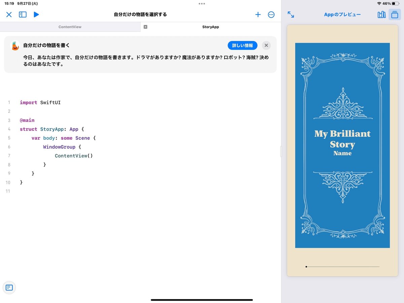Click the Wi-Fi status icon

(379, 3)
